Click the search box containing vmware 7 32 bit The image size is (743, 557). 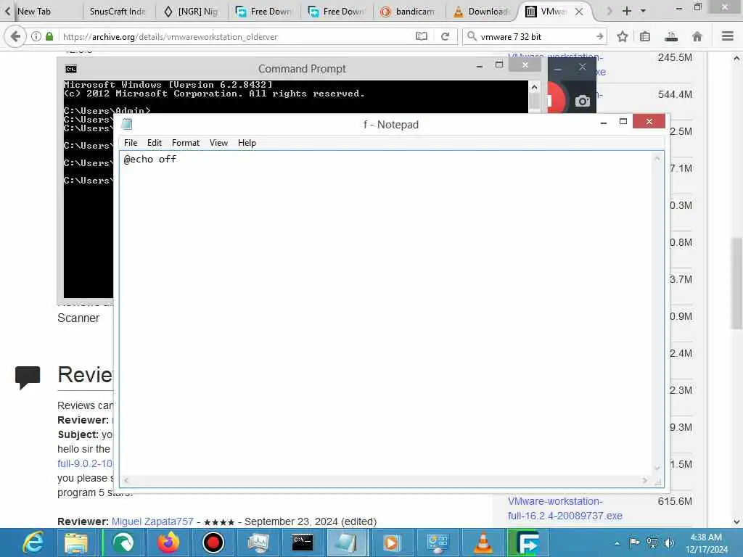pyautogui.click(x=535, y=36)
